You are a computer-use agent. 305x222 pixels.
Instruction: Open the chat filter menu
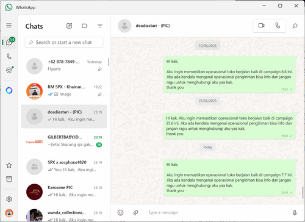[x=100, y=26]
